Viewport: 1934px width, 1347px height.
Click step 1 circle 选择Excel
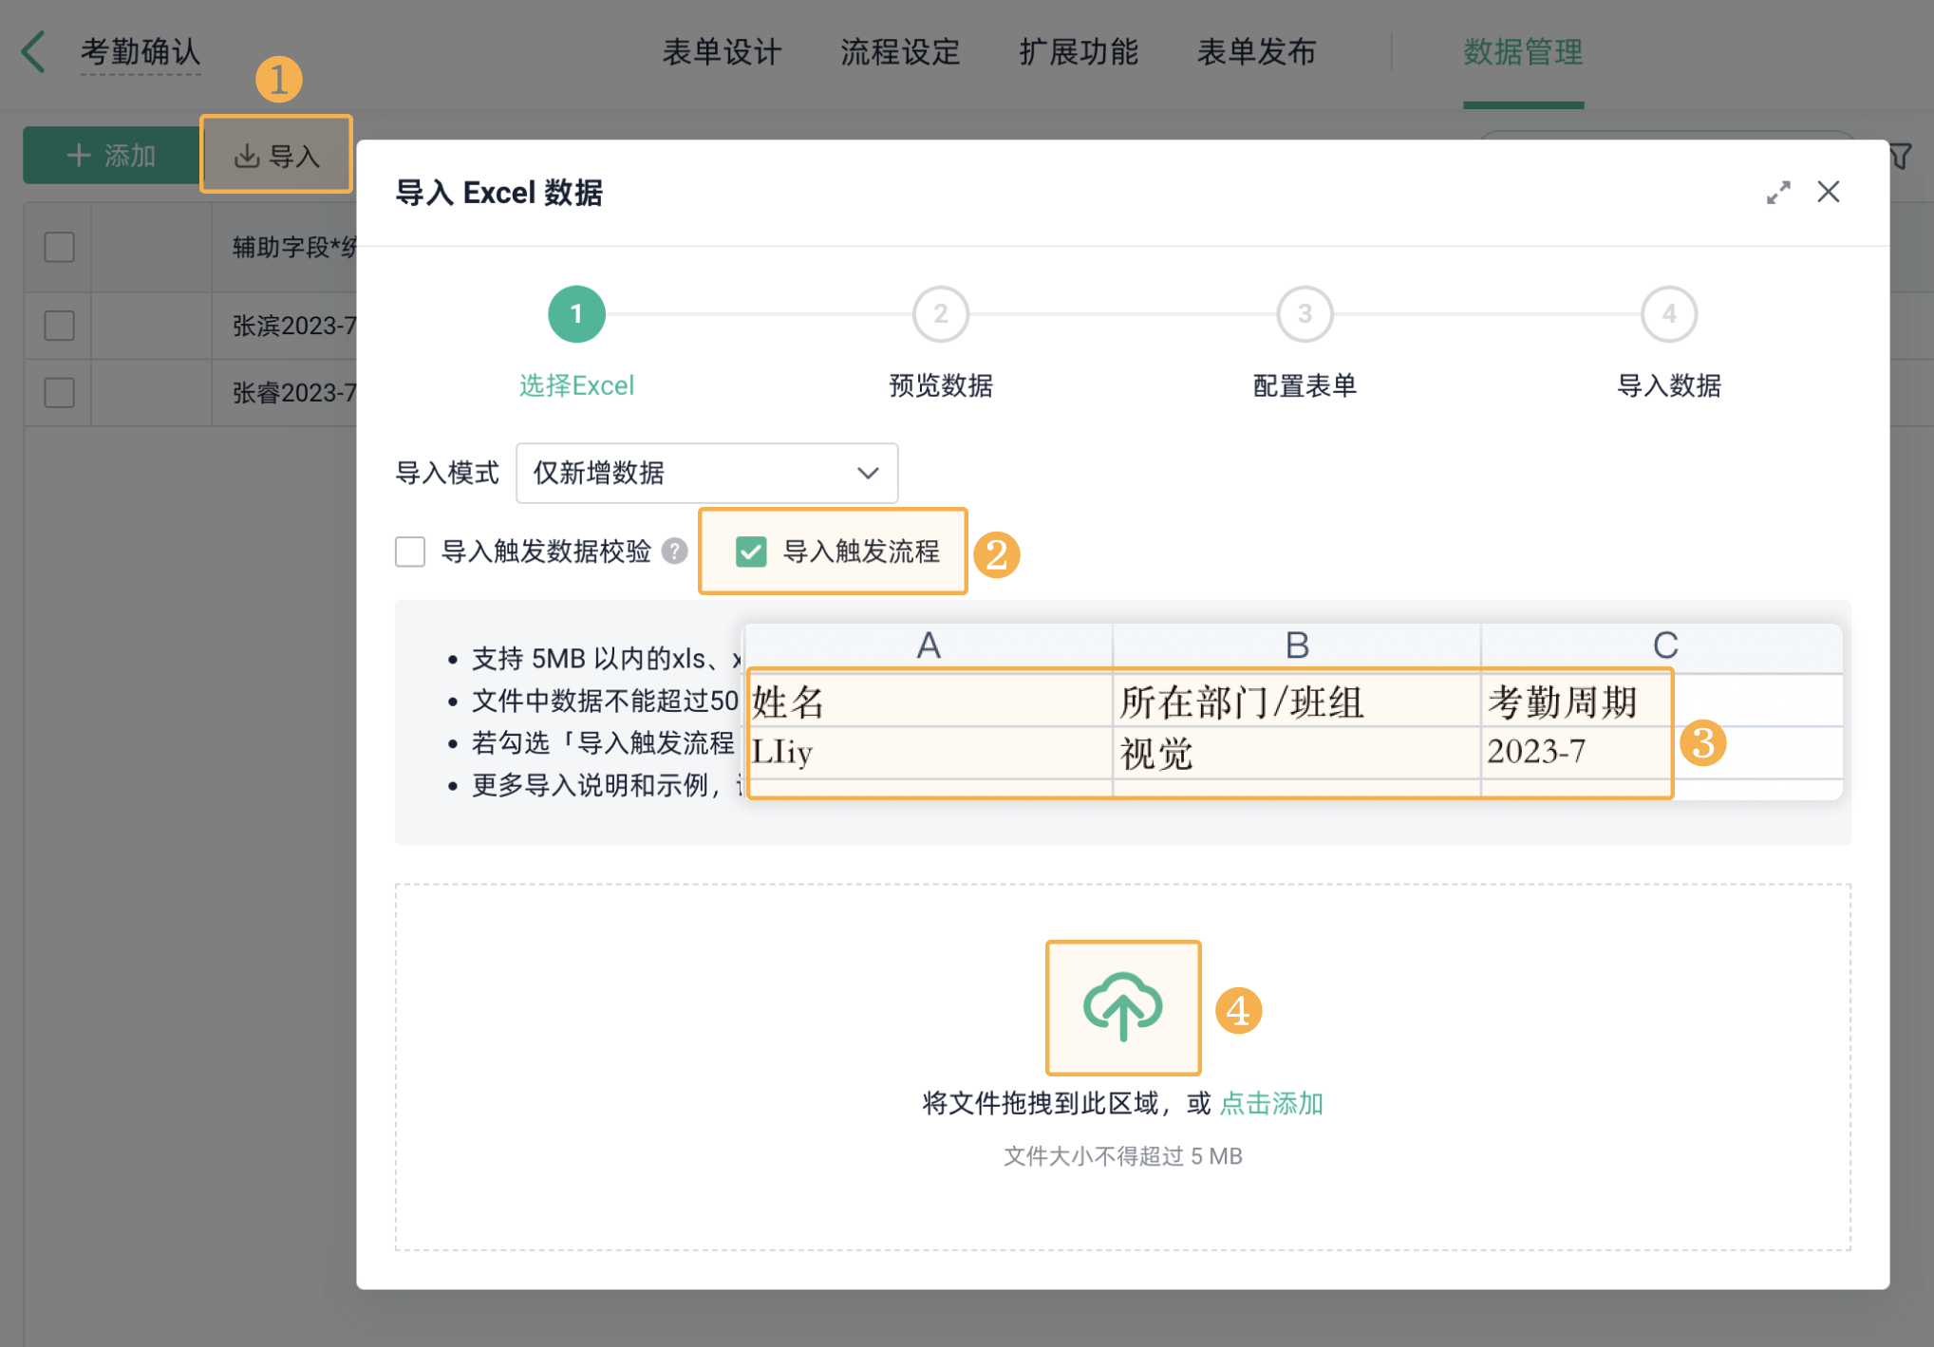[x=576, y=314]
